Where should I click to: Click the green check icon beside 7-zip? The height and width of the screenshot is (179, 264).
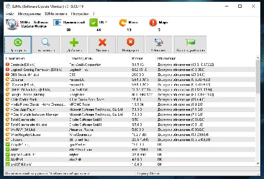point(7,144)
